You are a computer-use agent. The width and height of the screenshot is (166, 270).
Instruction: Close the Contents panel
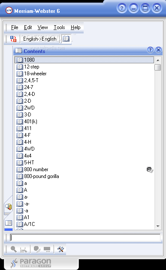pyautogui.click(x=158, y=50)
